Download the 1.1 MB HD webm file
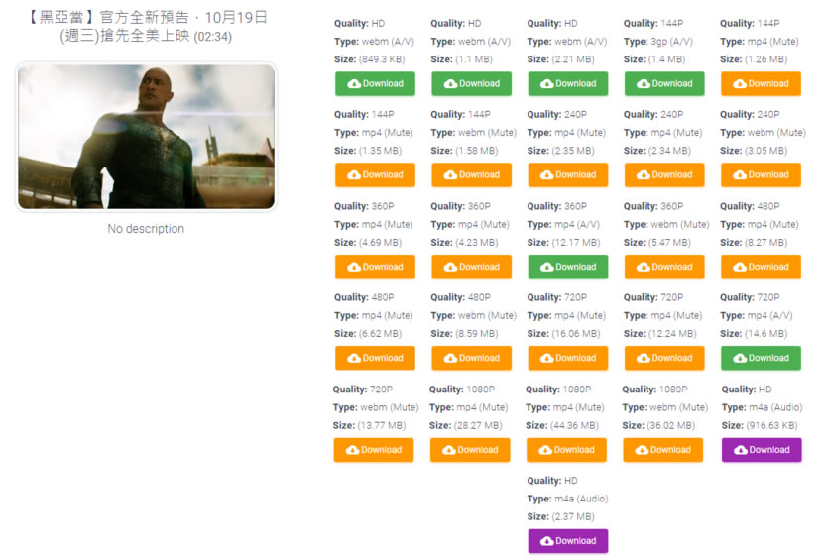 [x=471, y=84]
